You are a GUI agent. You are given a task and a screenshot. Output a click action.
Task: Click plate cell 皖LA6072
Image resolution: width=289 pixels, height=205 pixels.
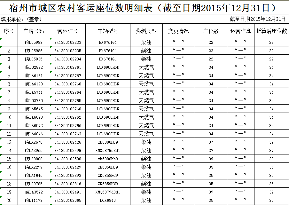[x=34, y=125]
